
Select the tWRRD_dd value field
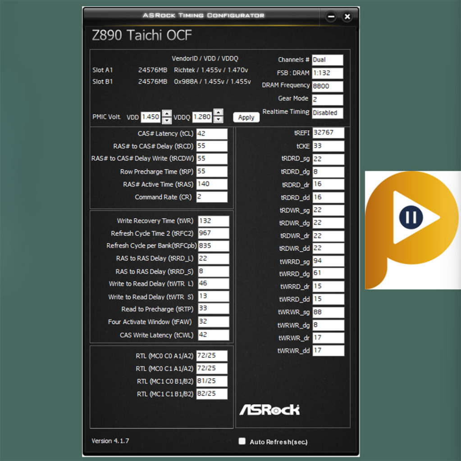(328, 299)
